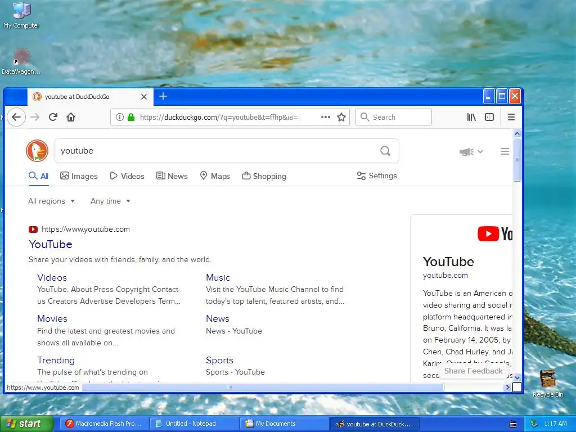
Task: Open the DataWagon desktop shortcut
Action: (x=21, y=62)
